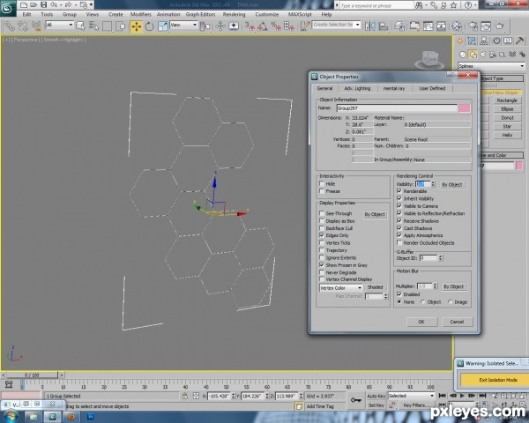Viewport: 529px width, 423px height.
Task: Switch to the Adv. Lighting tab
Action: (357, 88)
